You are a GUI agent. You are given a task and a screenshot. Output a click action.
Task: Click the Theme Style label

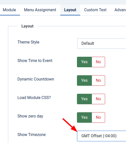click(28, 42)
